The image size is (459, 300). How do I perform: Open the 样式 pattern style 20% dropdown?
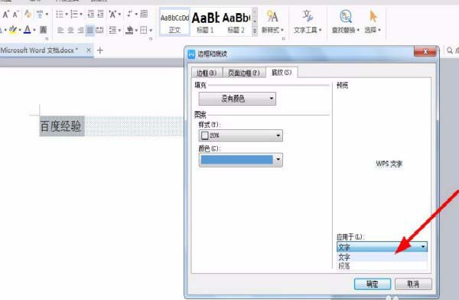coord(241,135)
